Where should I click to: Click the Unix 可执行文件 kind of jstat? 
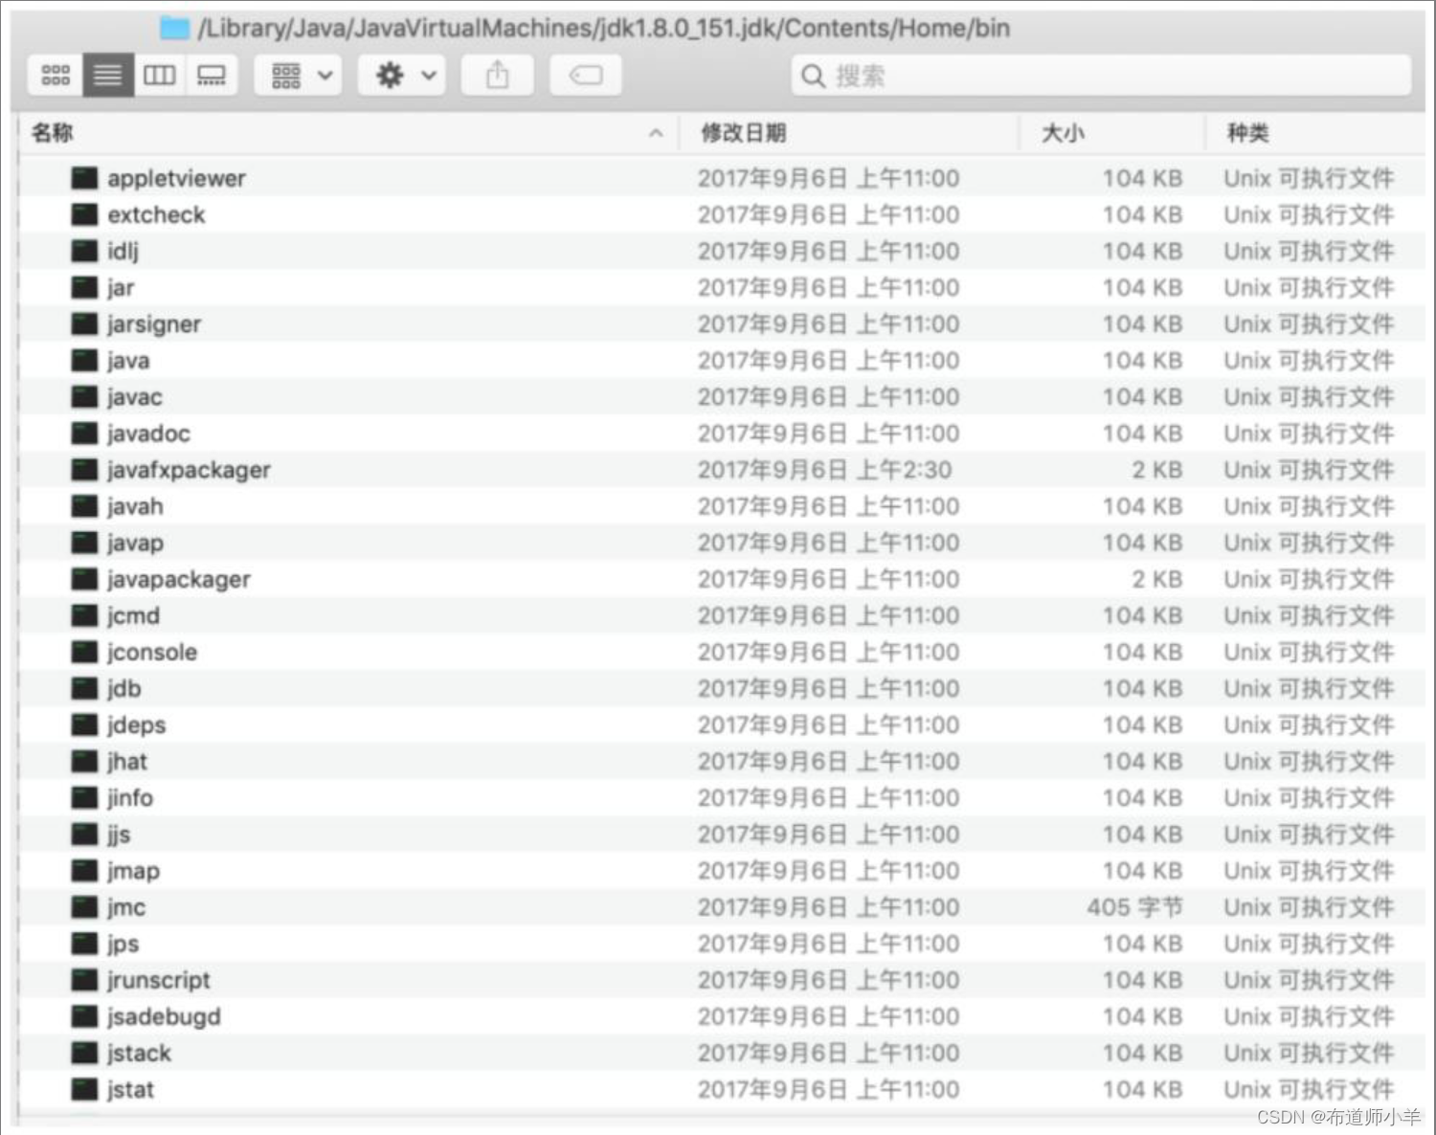(1309, 1089)
